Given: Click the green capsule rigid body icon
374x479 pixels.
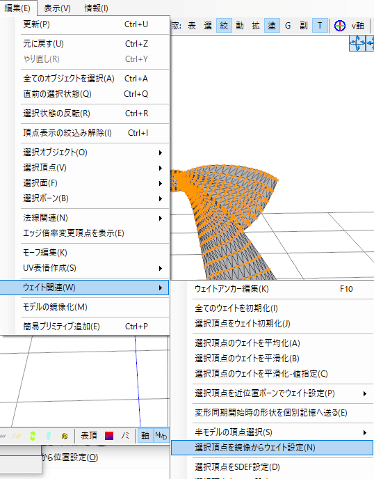Looking at the screenshot, I should 33,436.
